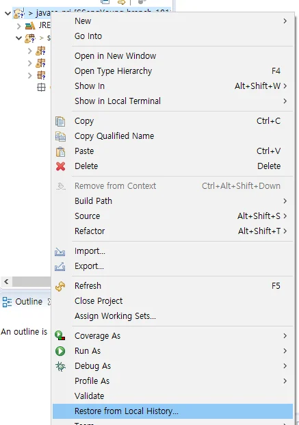Click the green Run As icon
This screenshot has height=425, width=299.
[60, 351]
